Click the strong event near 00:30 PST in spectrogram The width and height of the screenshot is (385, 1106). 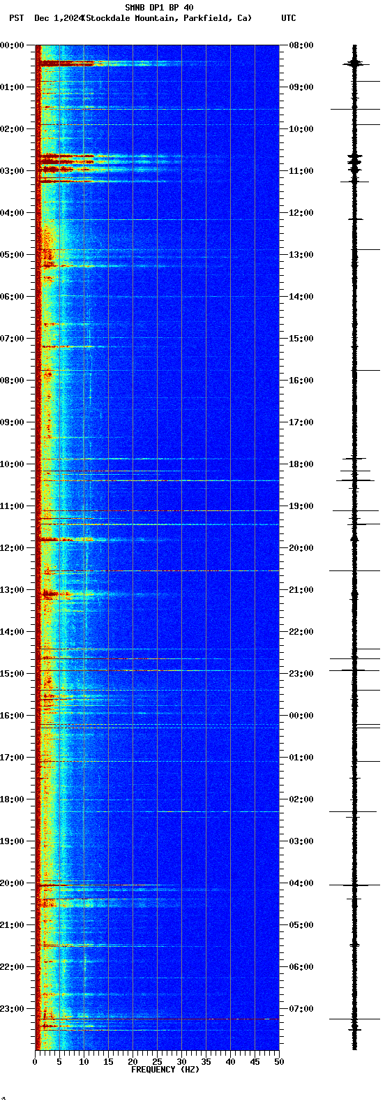(66, 64)
